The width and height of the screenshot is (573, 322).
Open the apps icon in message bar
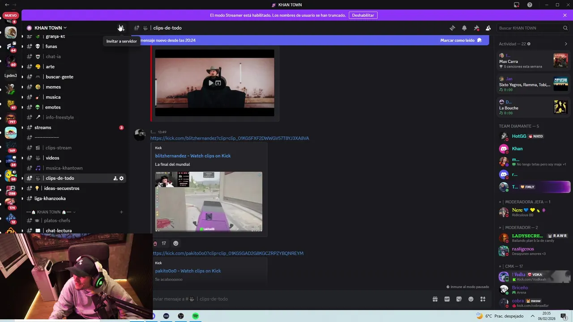pos(483,299)
